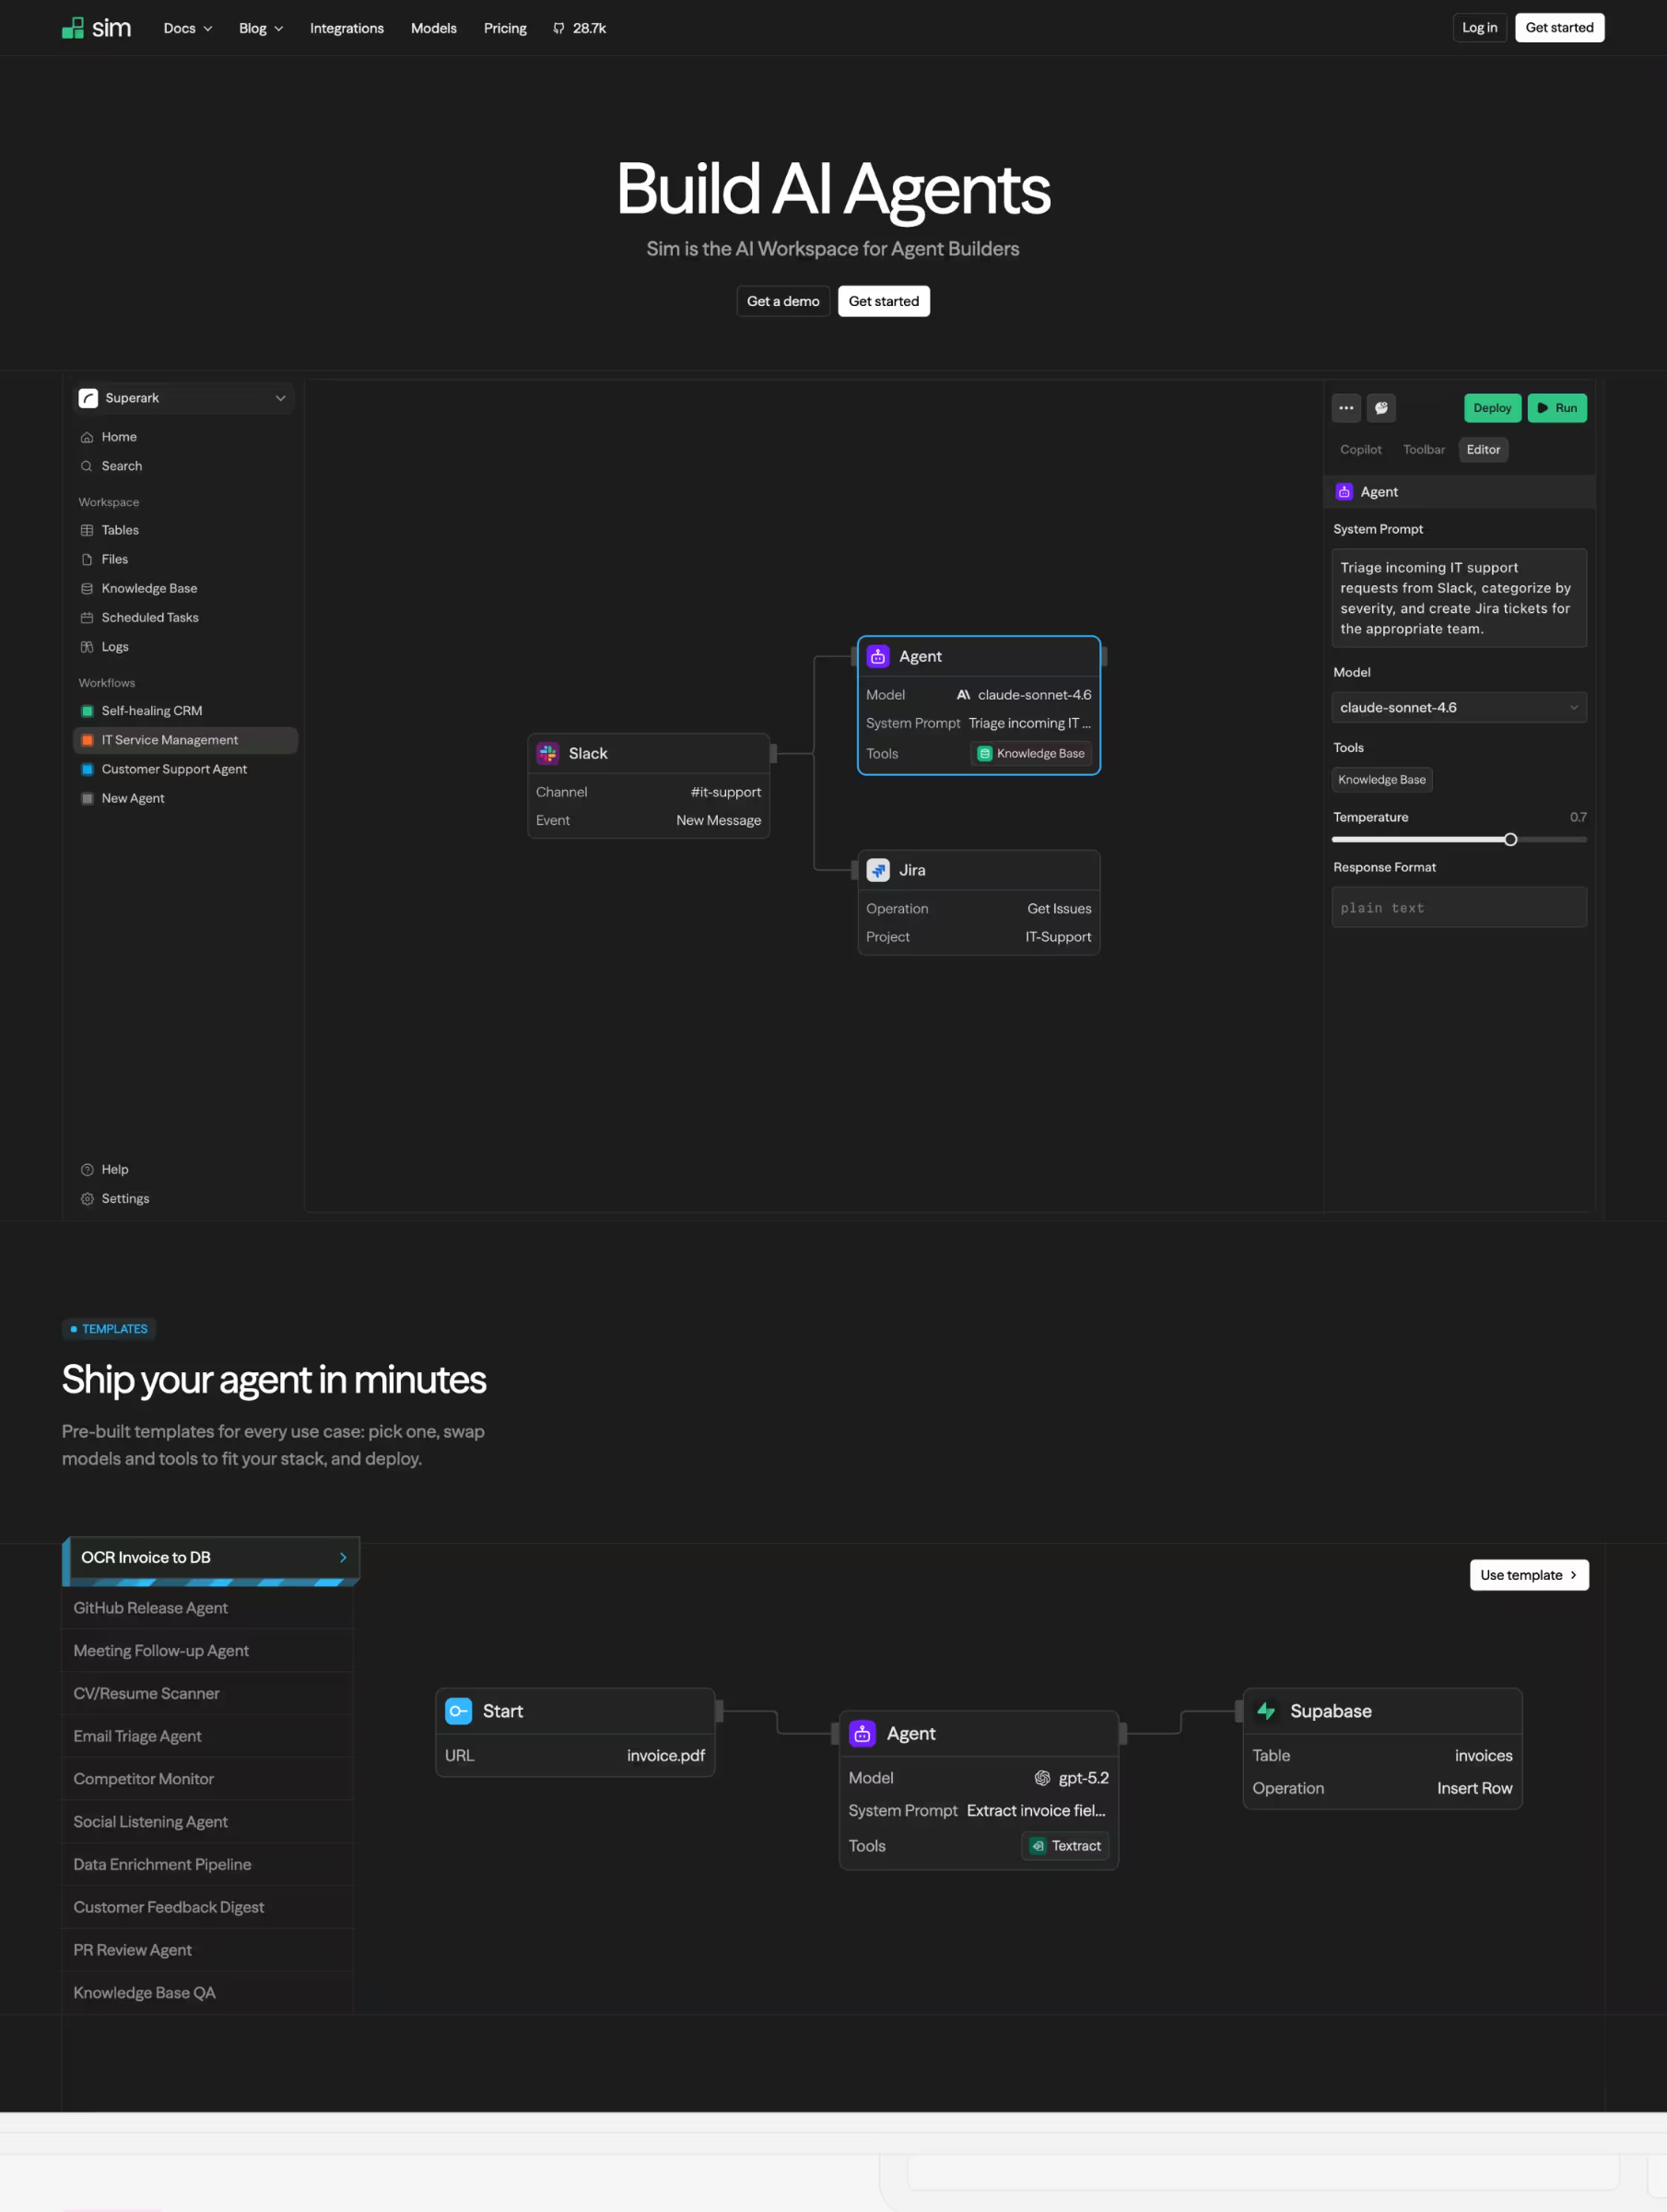Click the Supabase bolt icon

(1266, 1711)
